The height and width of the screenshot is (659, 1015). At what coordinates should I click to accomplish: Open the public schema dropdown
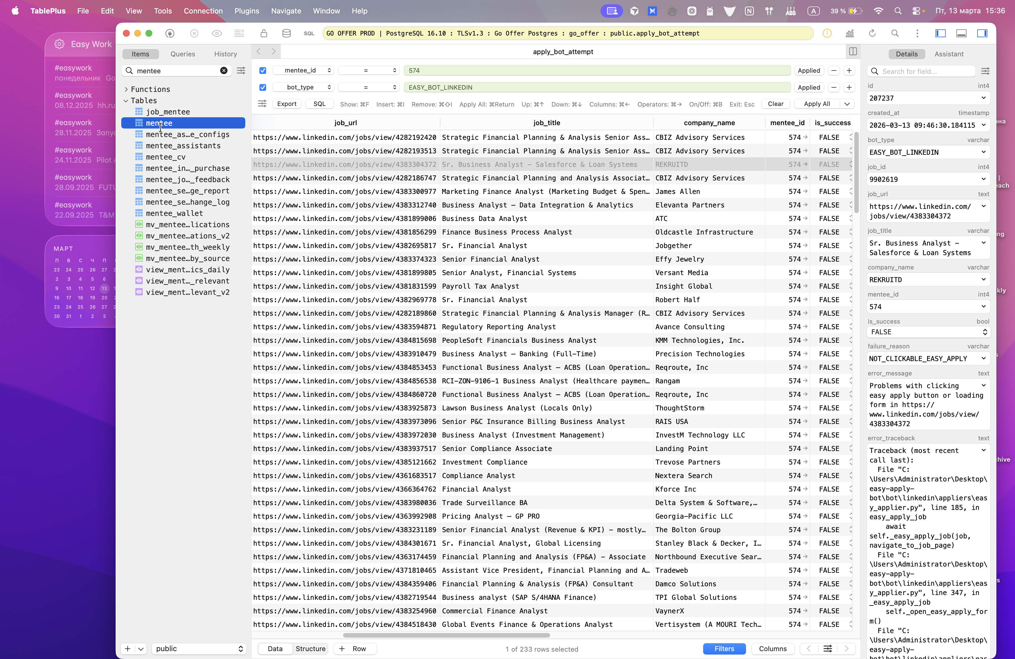(x=199, y=648)
